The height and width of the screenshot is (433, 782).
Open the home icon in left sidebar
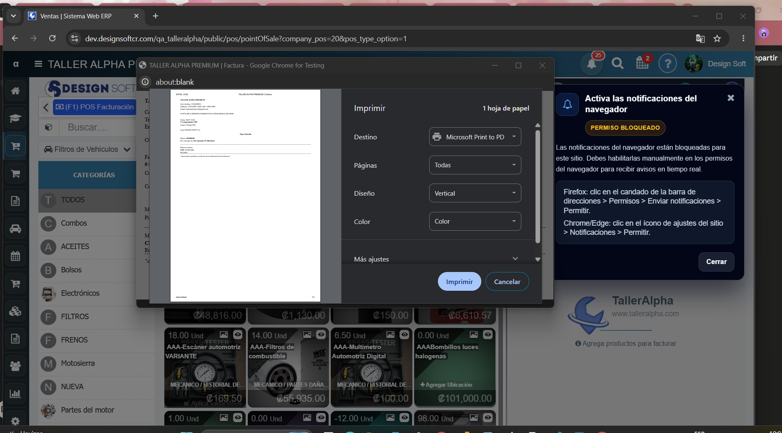coord(15,91)
